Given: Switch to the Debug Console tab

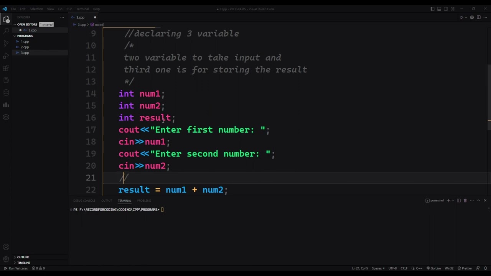Looking at the screenshot, I should pos(84,200).
